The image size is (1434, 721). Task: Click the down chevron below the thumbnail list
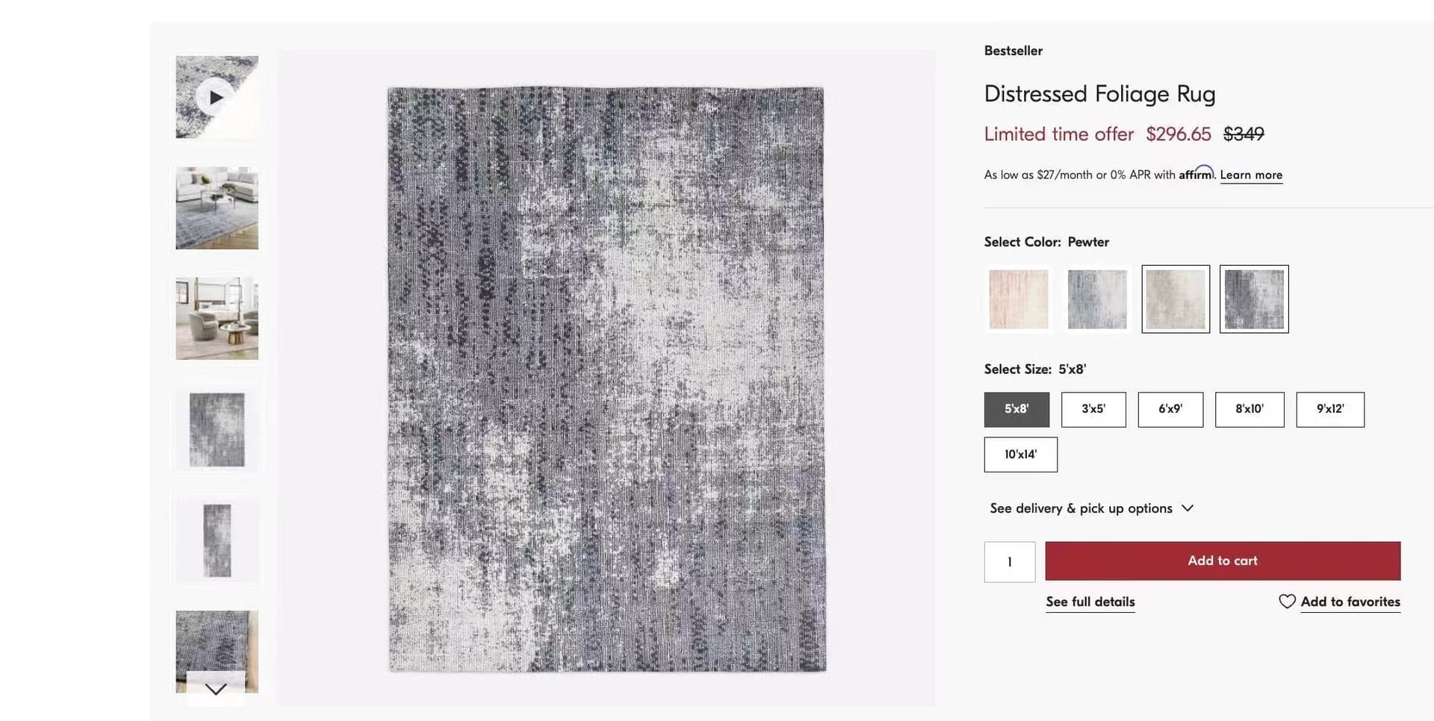[216, 689]
